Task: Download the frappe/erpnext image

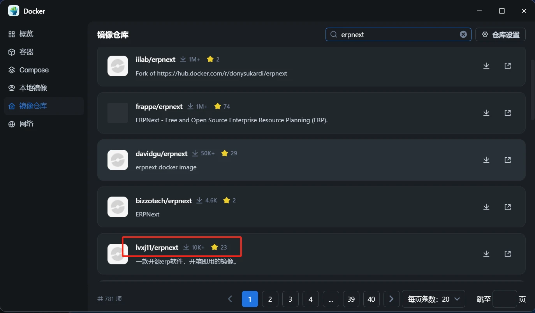Action: pyautogui.click(x=486, y=113)
